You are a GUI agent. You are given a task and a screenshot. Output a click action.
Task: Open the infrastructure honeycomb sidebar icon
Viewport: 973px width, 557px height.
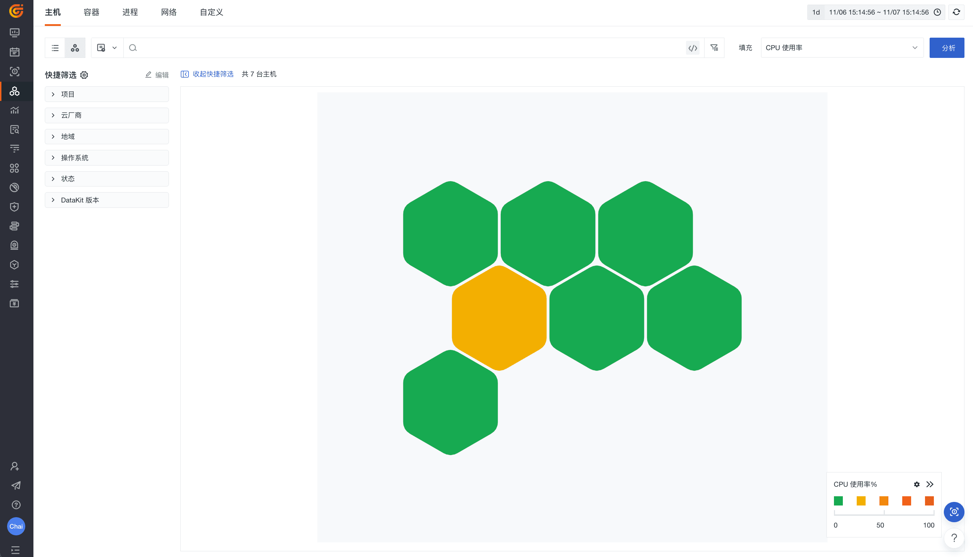click(x=15, y=91)
